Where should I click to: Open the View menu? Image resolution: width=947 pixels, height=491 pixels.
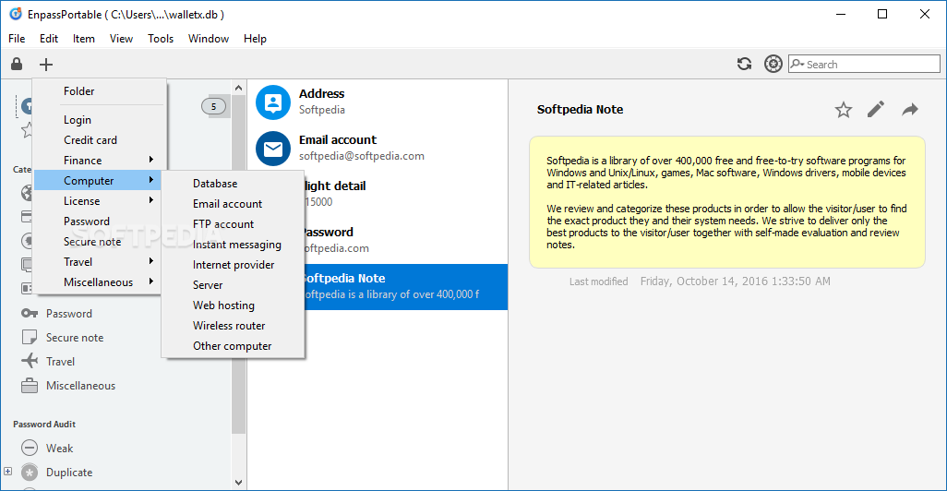pos(121,39)
